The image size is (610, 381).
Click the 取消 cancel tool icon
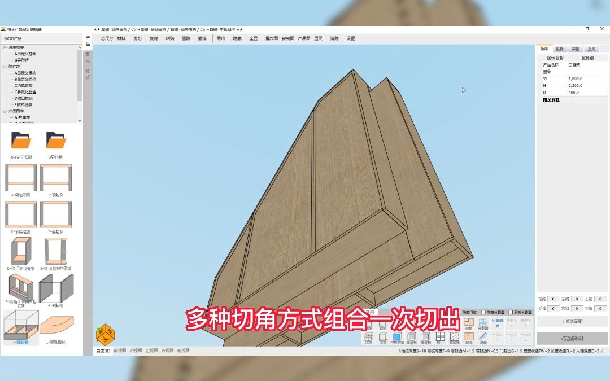tap(469, 338)
